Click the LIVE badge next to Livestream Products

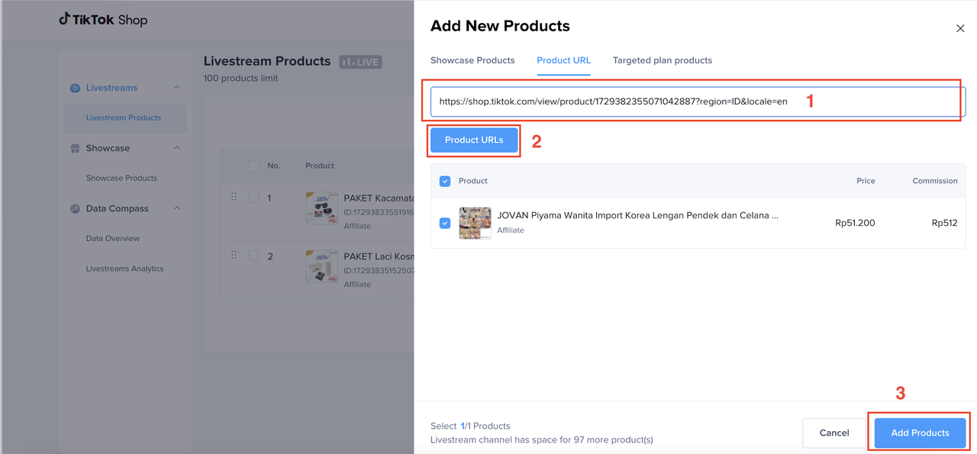pos(360,61)
